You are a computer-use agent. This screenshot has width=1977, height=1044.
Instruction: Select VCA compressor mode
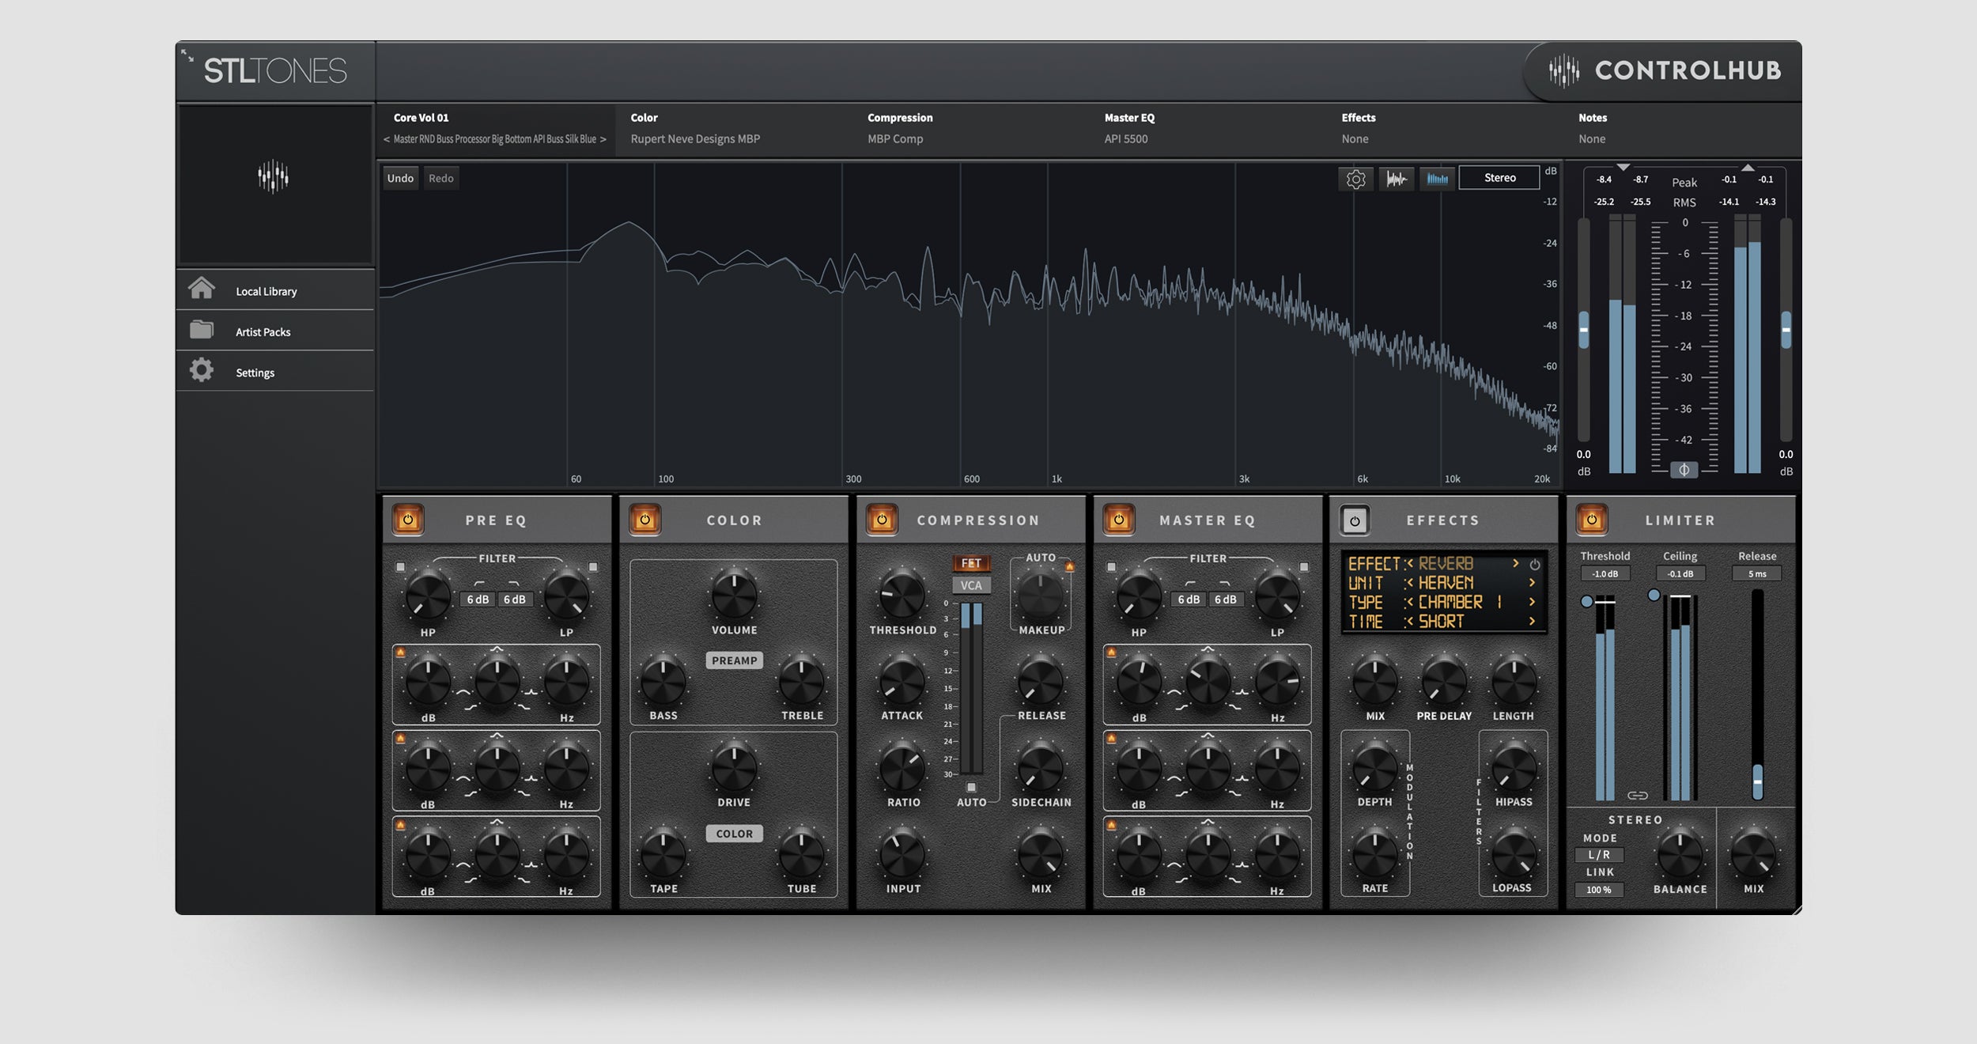tap(971, 585)
